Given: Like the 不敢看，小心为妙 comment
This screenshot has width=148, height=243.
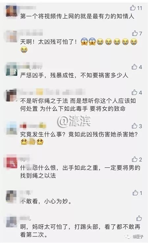Looking at the screenshot, I should (135, 193).
